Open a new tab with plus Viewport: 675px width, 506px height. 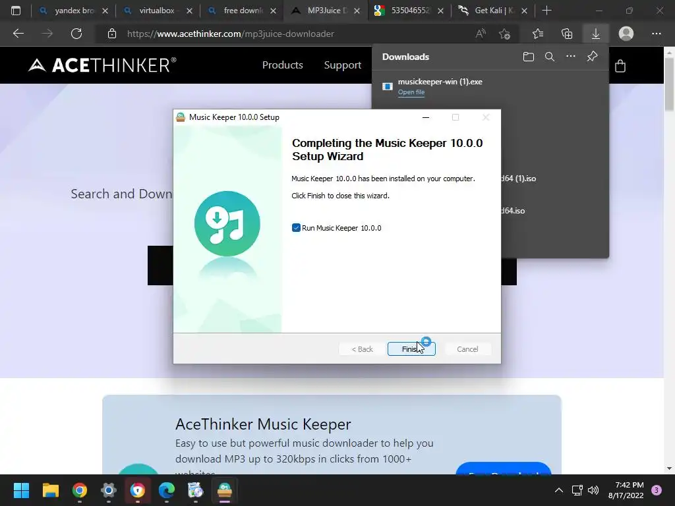pos(546,11)
